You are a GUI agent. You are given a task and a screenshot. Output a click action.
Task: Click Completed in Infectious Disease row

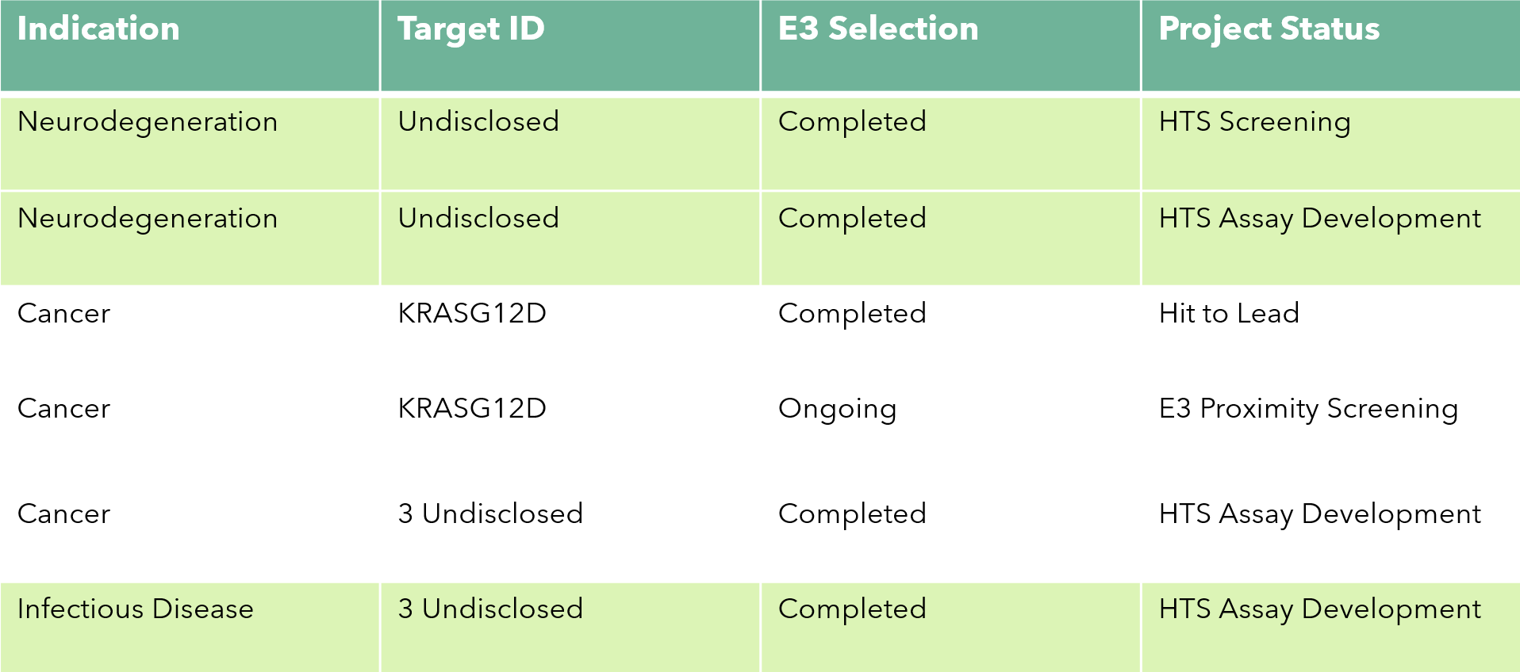pos(852,609)
